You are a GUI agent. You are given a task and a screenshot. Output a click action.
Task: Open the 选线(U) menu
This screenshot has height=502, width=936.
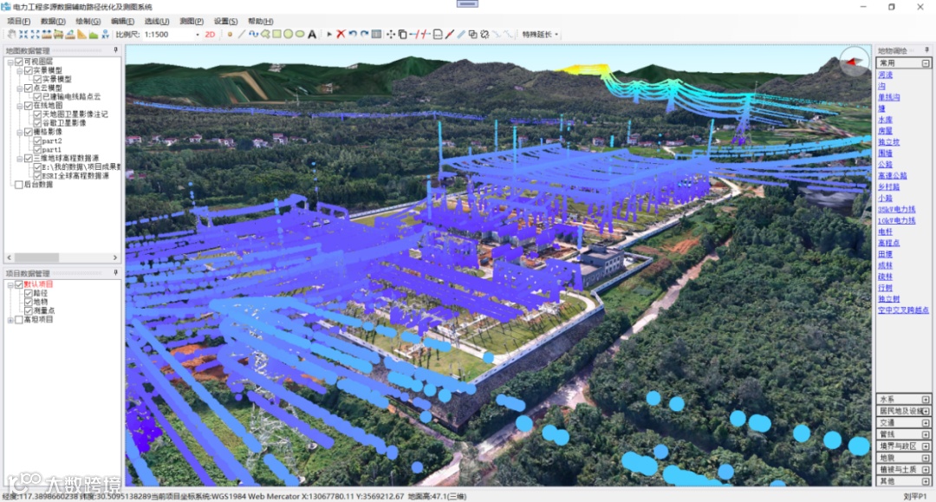(x=156, y=21)
